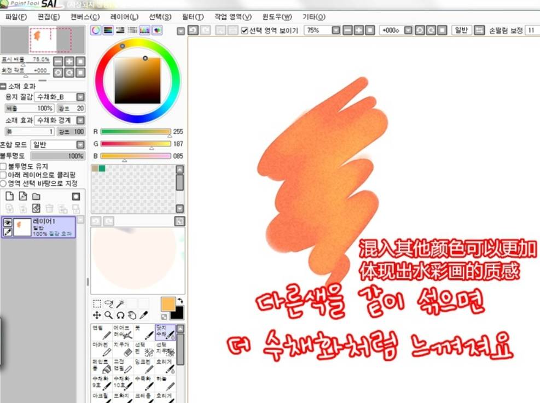The image size is (540, 403).
Task: Expand the 75% zoom dropdown in toolbar
Action: click(335, 31)
